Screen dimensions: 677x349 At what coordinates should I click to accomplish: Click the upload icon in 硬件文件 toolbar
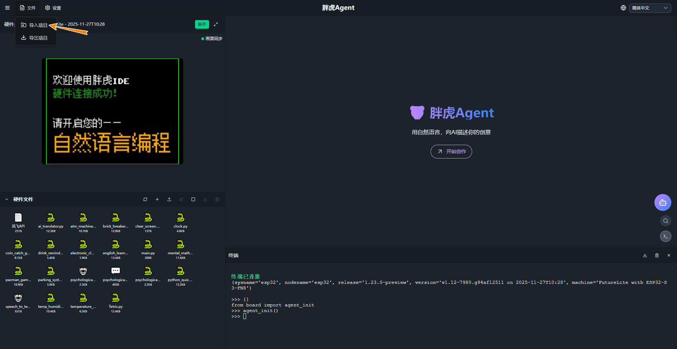coord(169,199)
